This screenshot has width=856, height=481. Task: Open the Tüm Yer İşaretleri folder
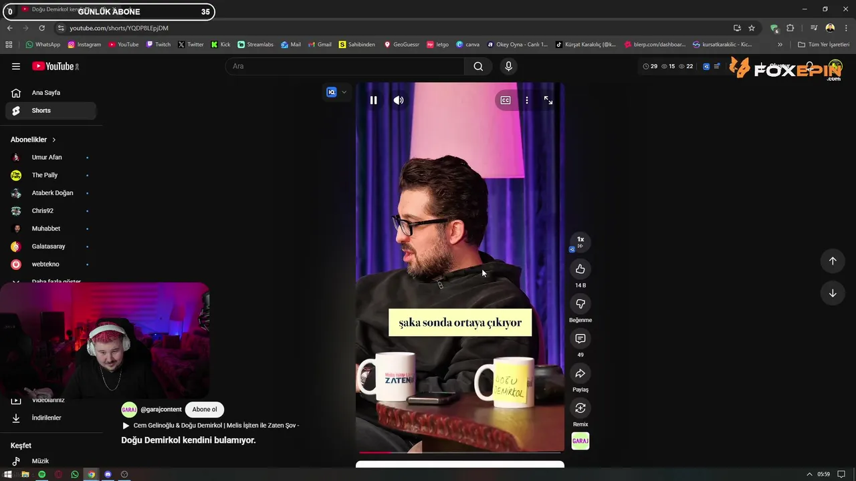tap(824, 45)
